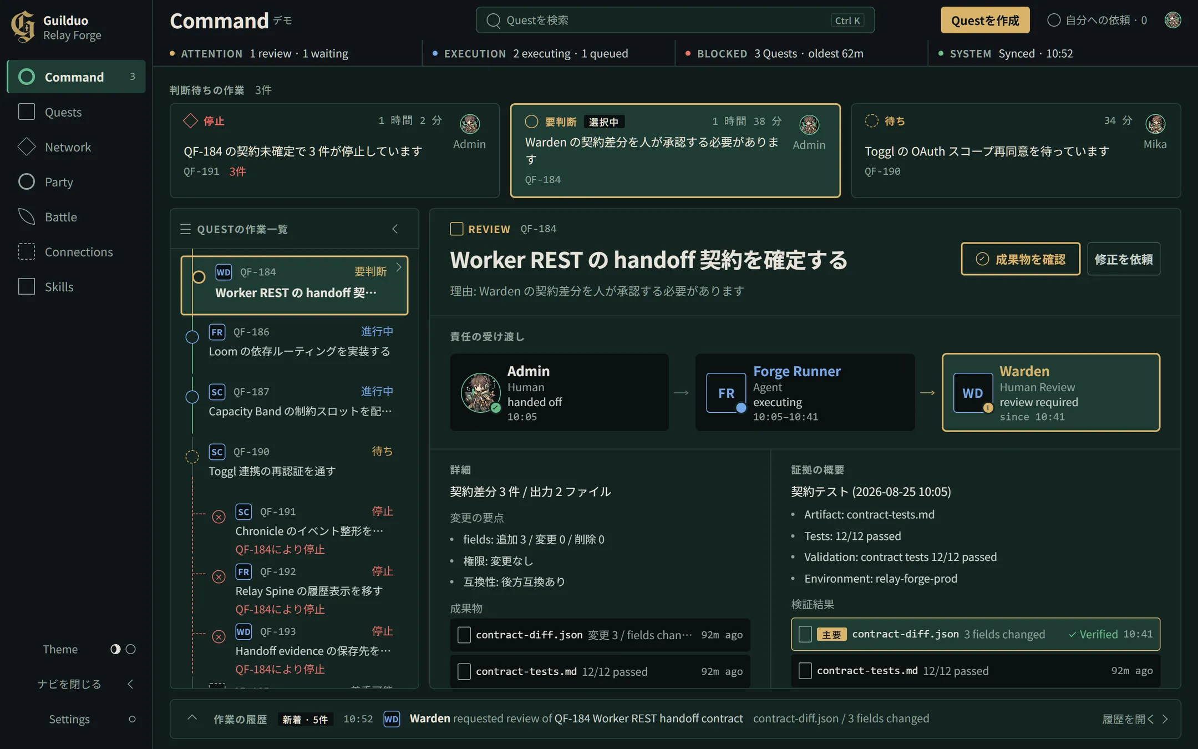Open the 停止 QF-191 attention card

pyautogui.click(x=334, y=150)
